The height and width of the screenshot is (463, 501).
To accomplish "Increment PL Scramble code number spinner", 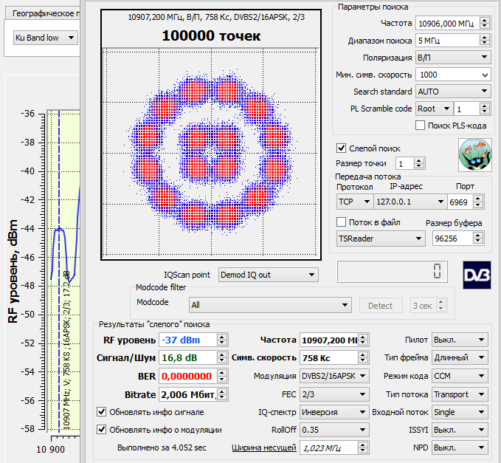I will coord(484,106).
